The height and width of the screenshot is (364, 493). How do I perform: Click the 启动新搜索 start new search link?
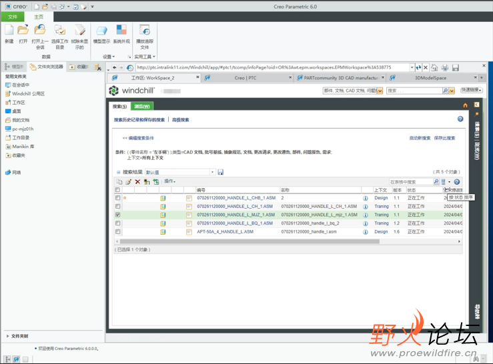[x=420, y=138]
